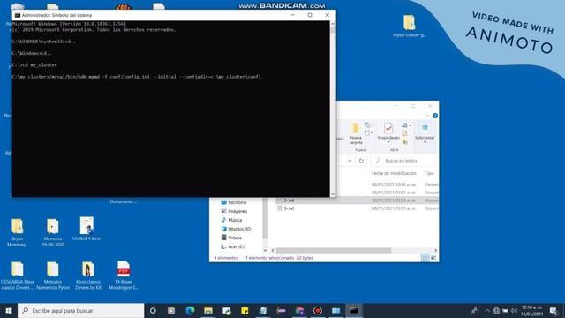Click the navigation pane scroll-down arrow
The height and width of the screenshot is (318, 565).
265,250
